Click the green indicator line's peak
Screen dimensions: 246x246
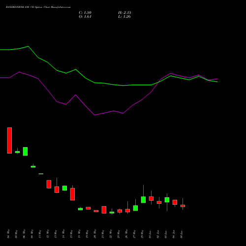click(x=29, y=46)
